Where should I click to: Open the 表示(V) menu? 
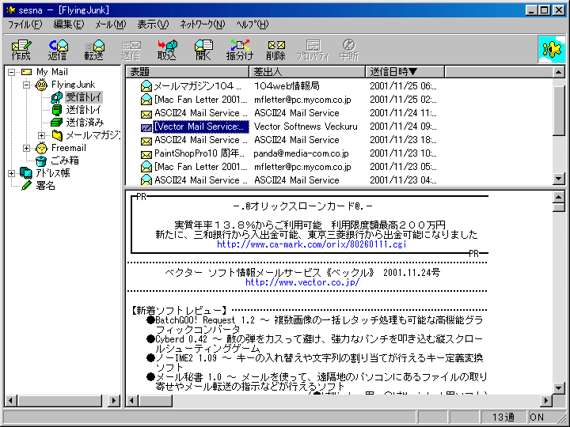click(x=153, y=25)
